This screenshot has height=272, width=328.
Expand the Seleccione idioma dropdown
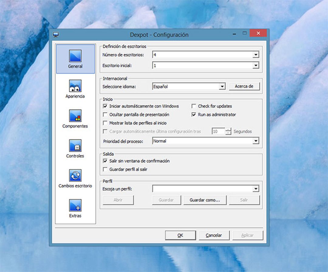pos(223,86)
